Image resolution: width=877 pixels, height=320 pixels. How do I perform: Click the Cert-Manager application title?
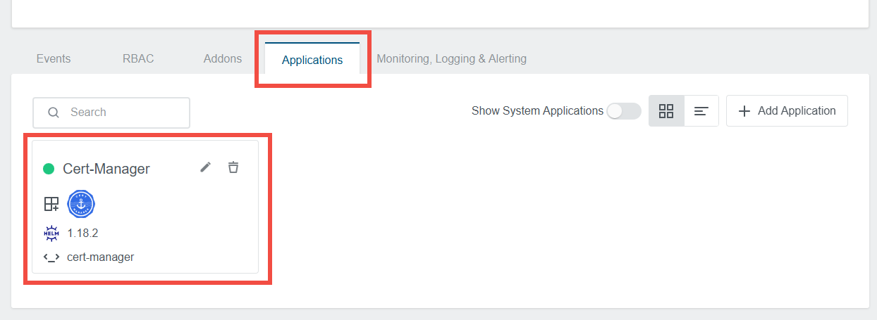coord(106,169)
